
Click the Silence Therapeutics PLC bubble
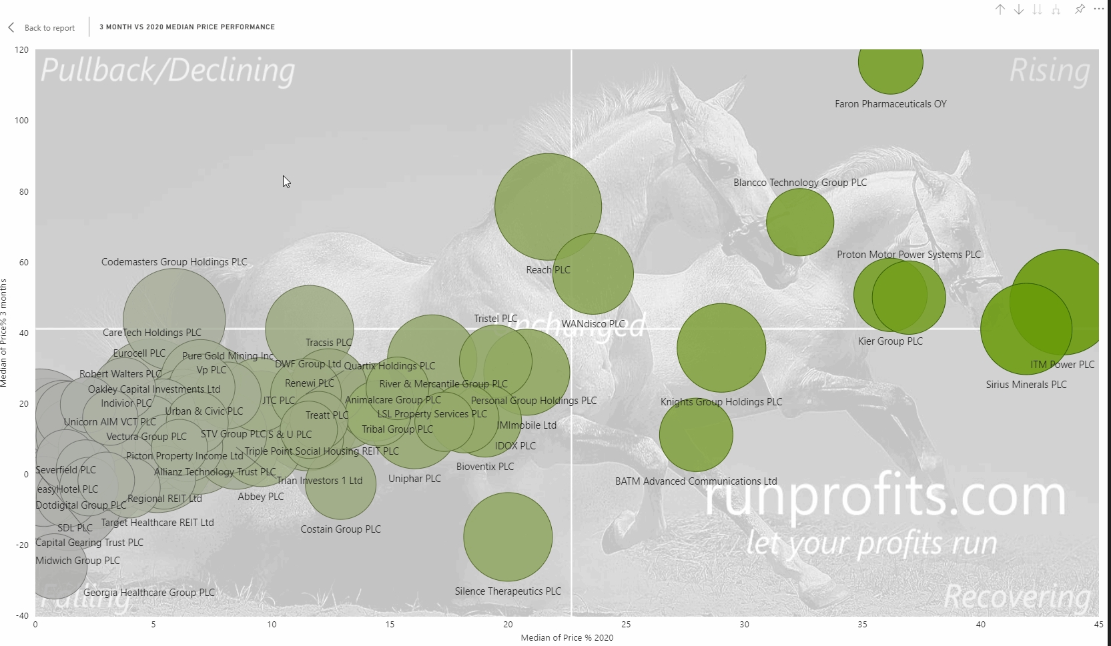(x=508, y=537)
